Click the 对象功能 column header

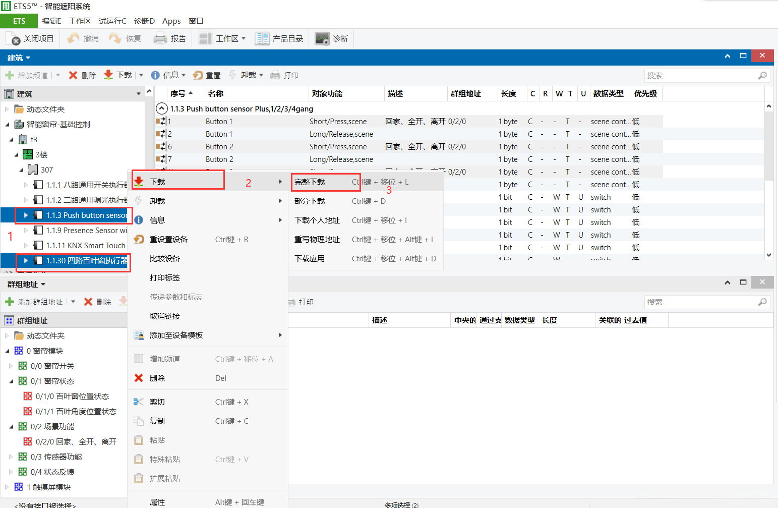(x=347, y=93)
